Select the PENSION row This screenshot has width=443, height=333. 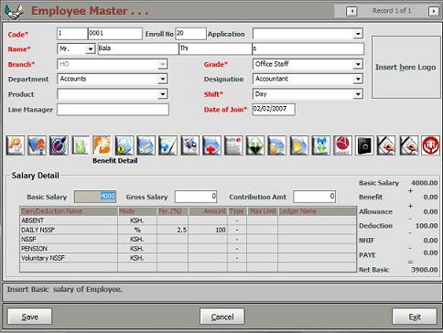coord(188,249)
